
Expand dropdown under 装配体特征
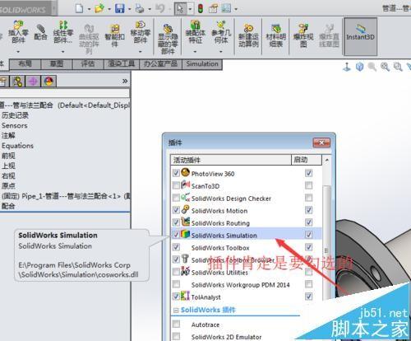tap(195, 52)
